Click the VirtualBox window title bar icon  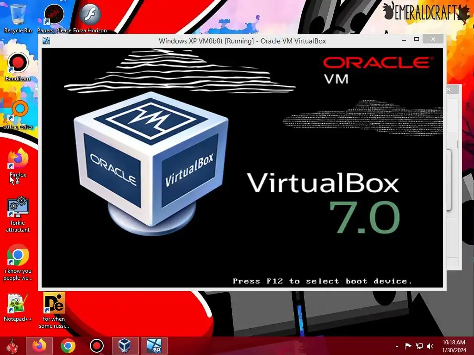click(x=46, y=41)
